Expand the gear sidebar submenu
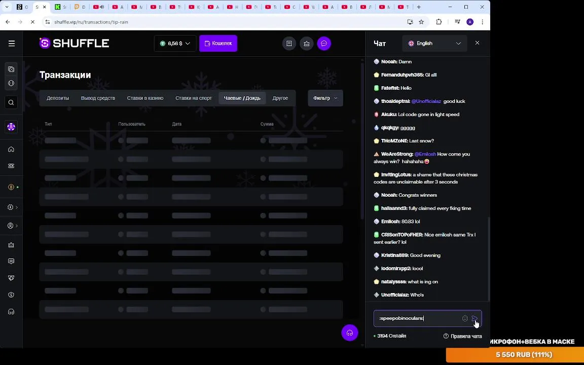Screen dimensions: 584x365 [12, 207]
